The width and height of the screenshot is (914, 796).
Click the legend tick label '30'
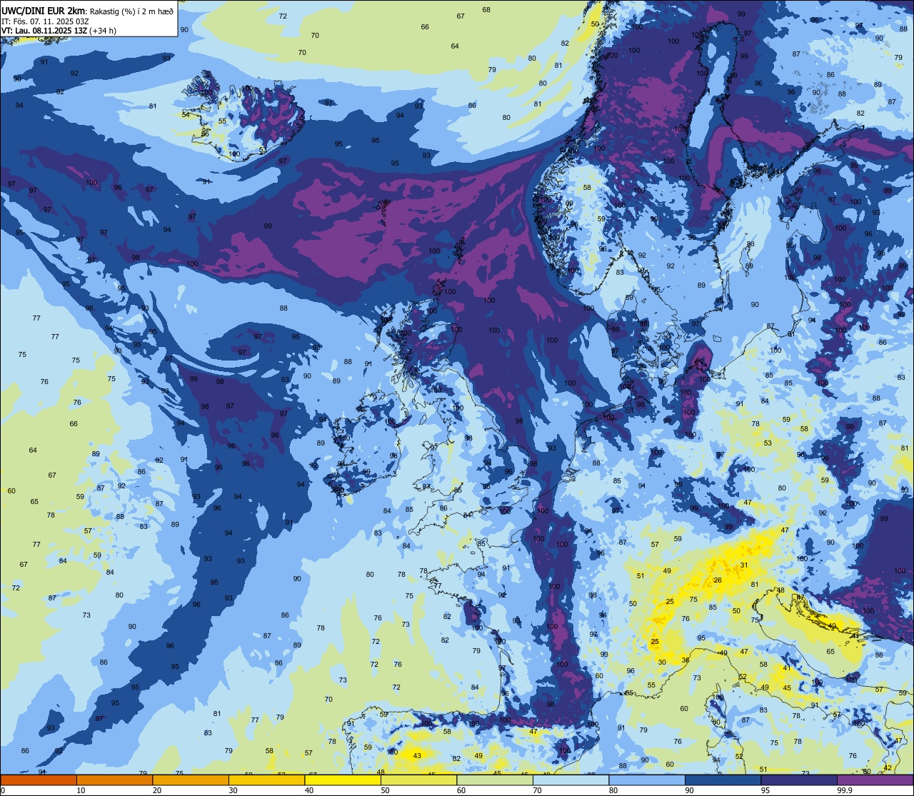[233, 790]
